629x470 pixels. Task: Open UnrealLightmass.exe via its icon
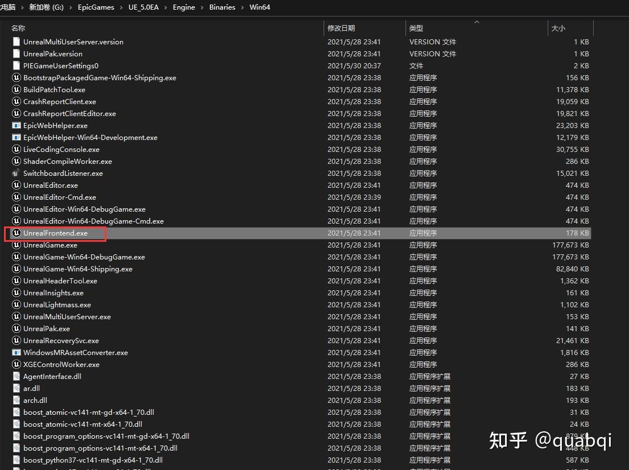coord(16,304)
